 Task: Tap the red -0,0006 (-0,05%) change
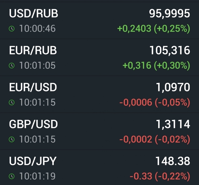pyautogui.click(x=155, y=102)
